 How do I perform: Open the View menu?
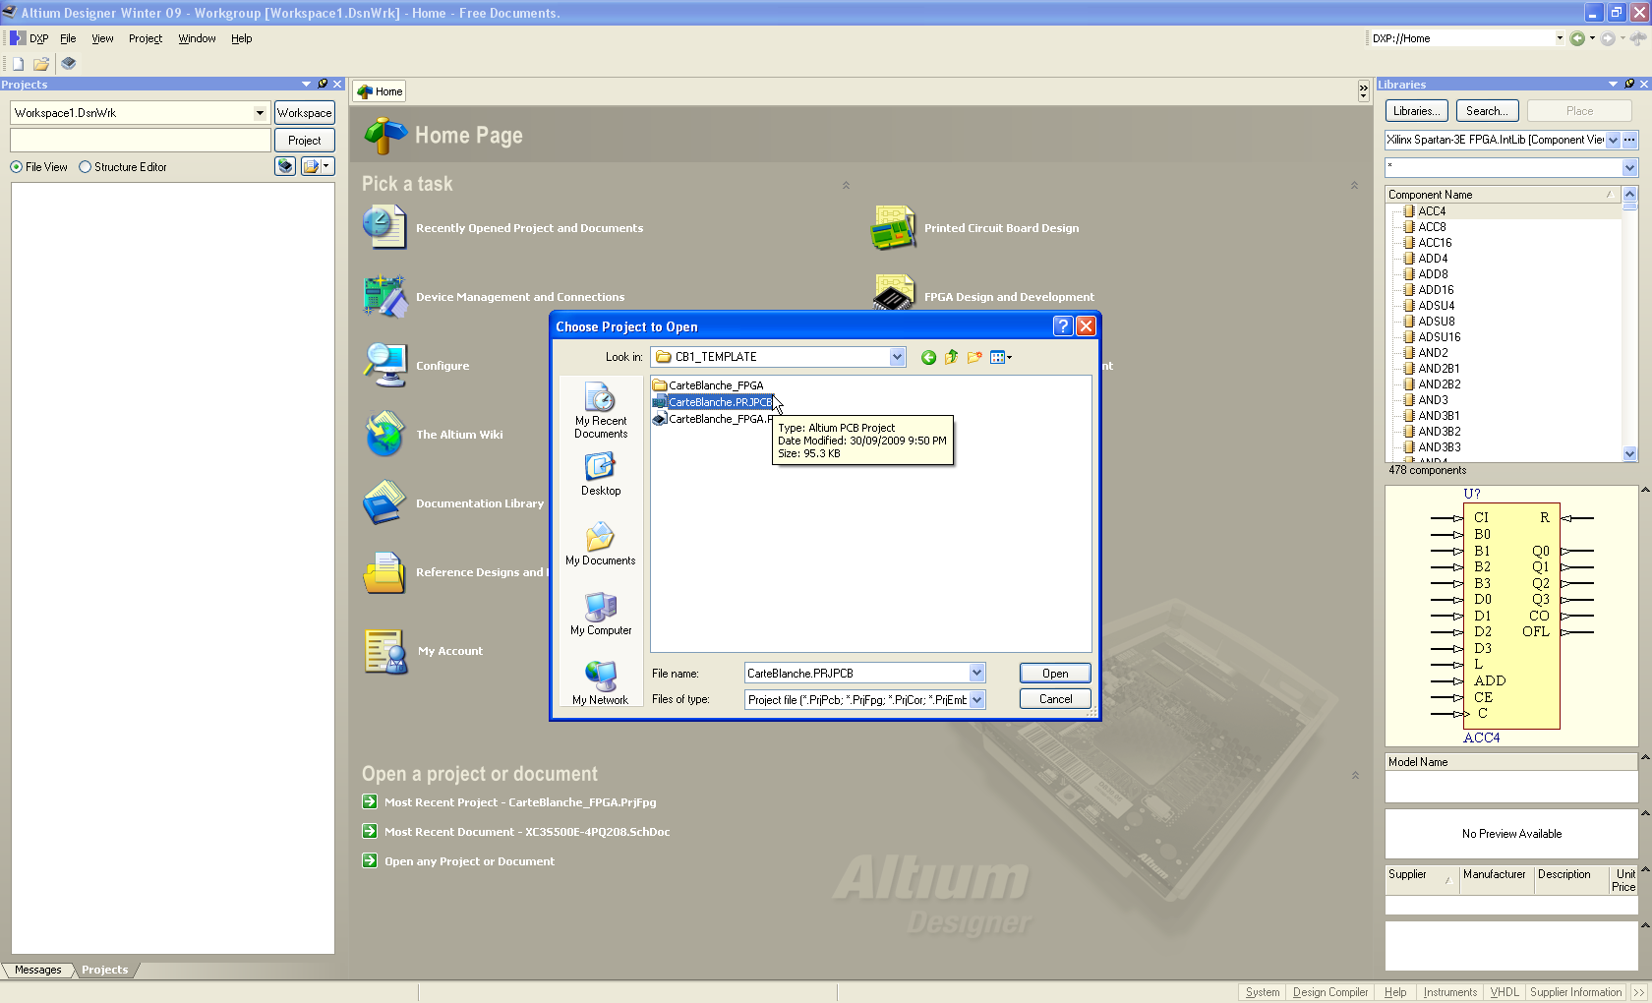(x=102, y=38)
